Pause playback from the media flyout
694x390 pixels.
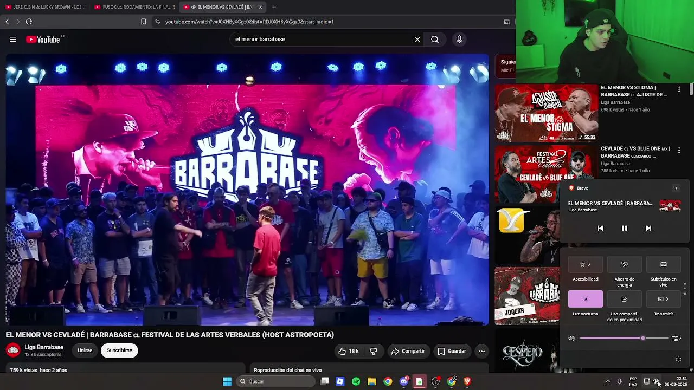tap(625, 229)
